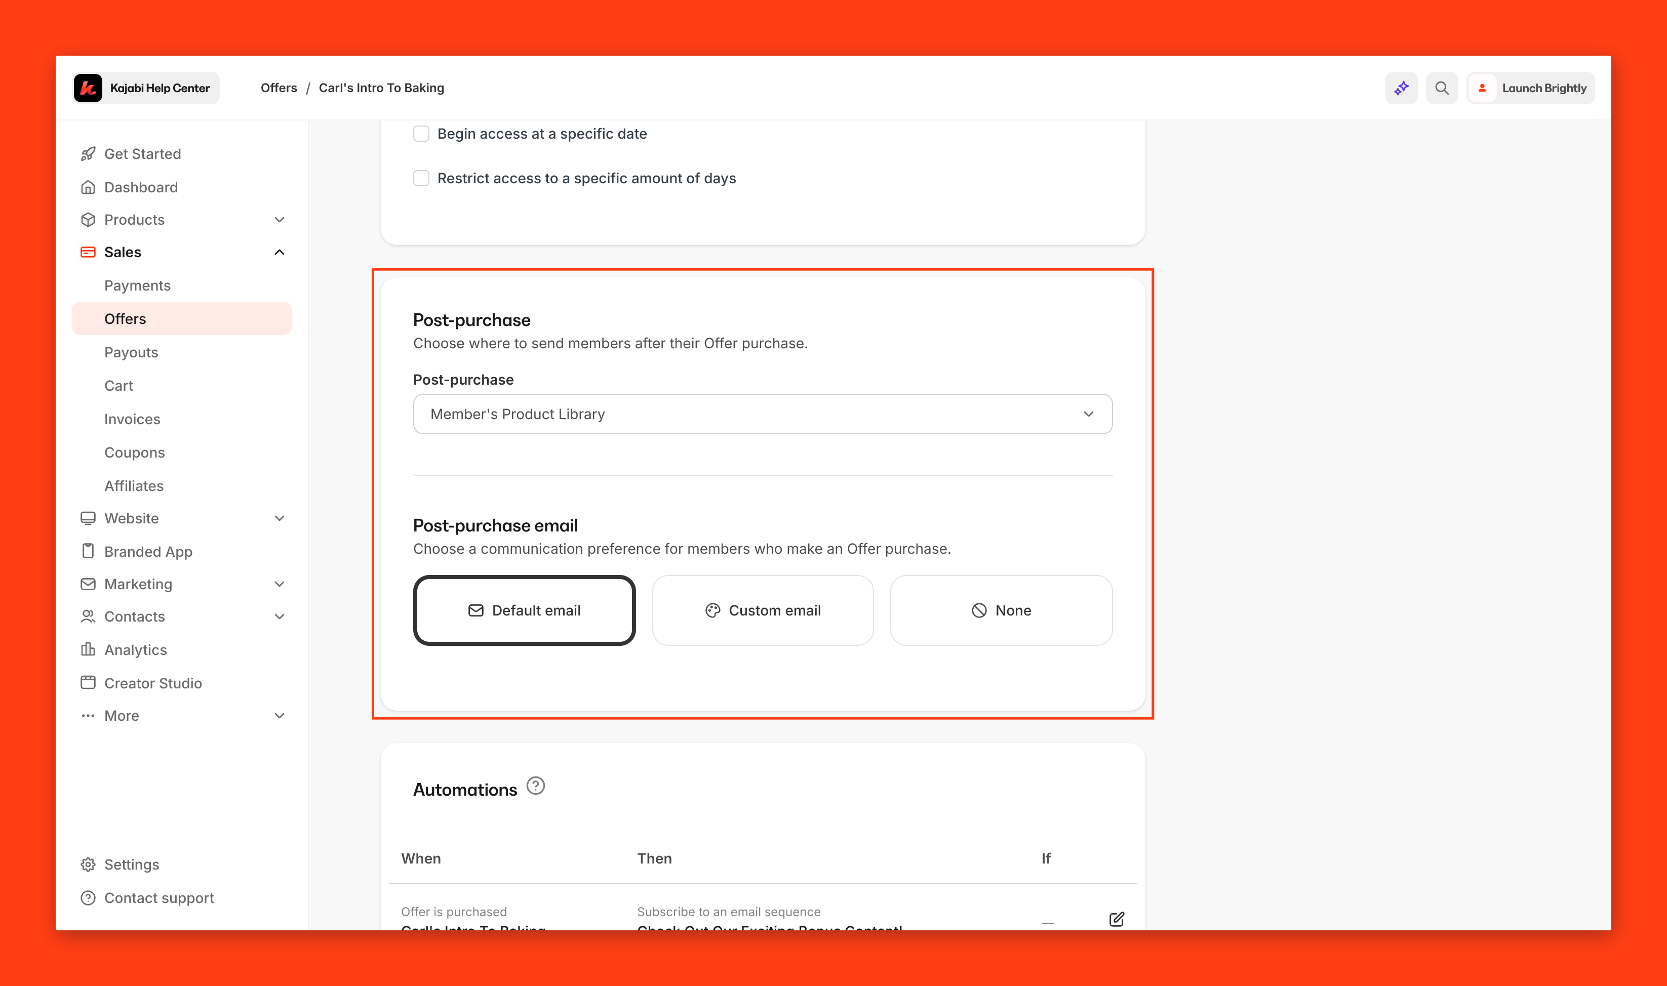Click the Offers breadcrumb link
Image resolution: width=1667 pixels, height=986 pixels.
tap(279, 88)
